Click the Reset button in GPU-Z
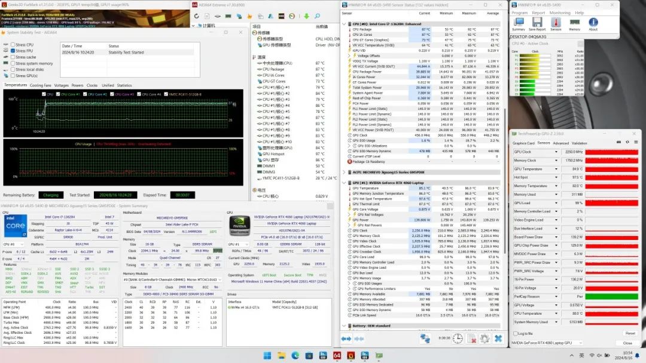The image size is (646, 363). click(630, 333)
